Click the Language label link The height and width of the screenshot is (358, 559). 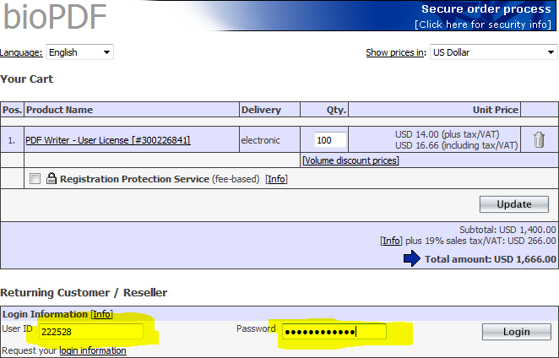pos(21,52)
